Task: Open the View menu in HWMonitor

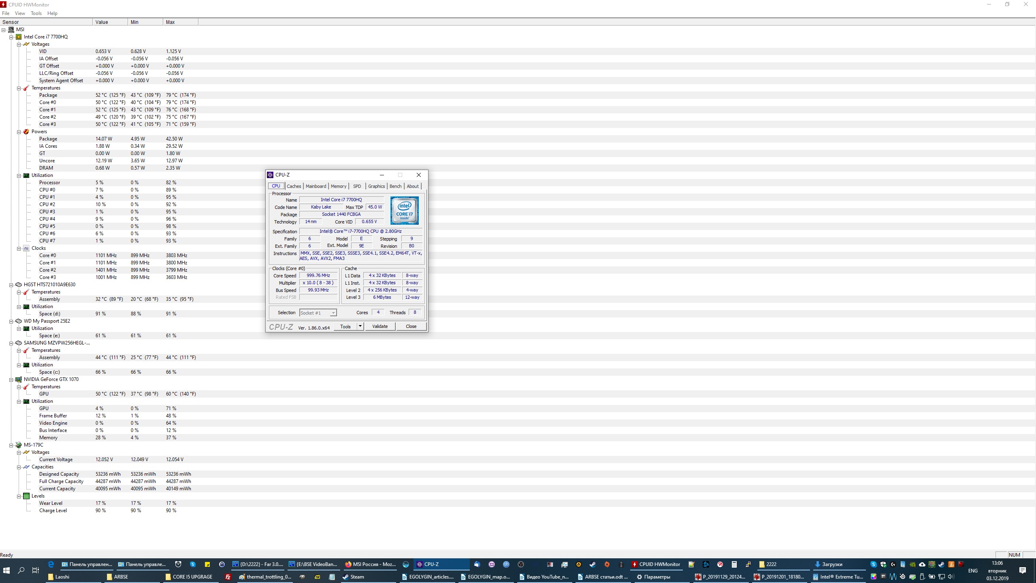Action: coord(20,13)
